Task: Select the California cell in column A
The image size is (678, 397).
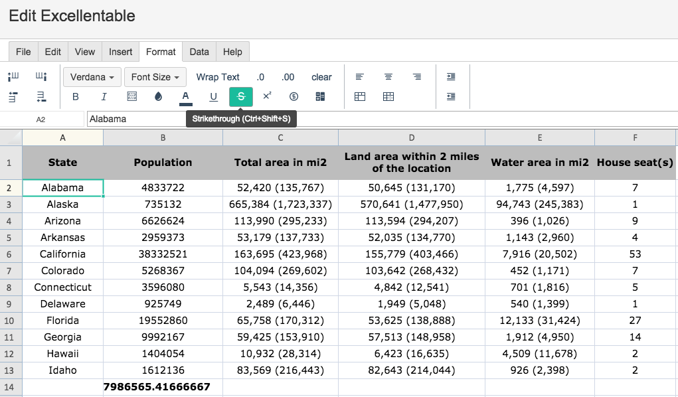Action: tap(62, 254)
